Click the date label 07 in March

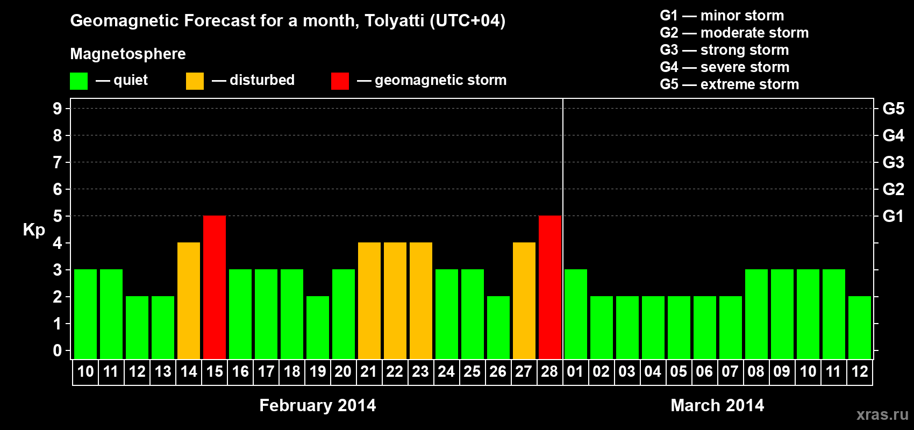pyautogui.click(x=730, y=372)
